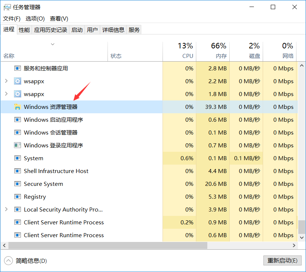Viewport: 306px width, 272px height.
Task: Sort by the 0% 网络 column header
Action: click(280, 51)
